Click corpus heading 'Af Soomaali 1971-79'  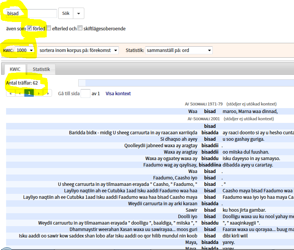pos(204,104)
